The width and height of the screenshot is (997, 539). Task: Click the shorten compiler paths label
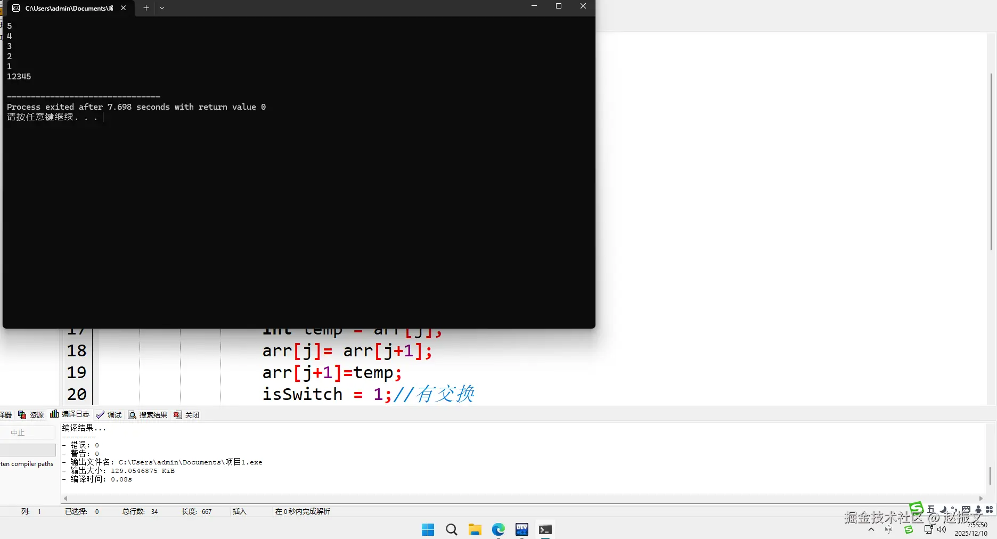click(27, 464)
